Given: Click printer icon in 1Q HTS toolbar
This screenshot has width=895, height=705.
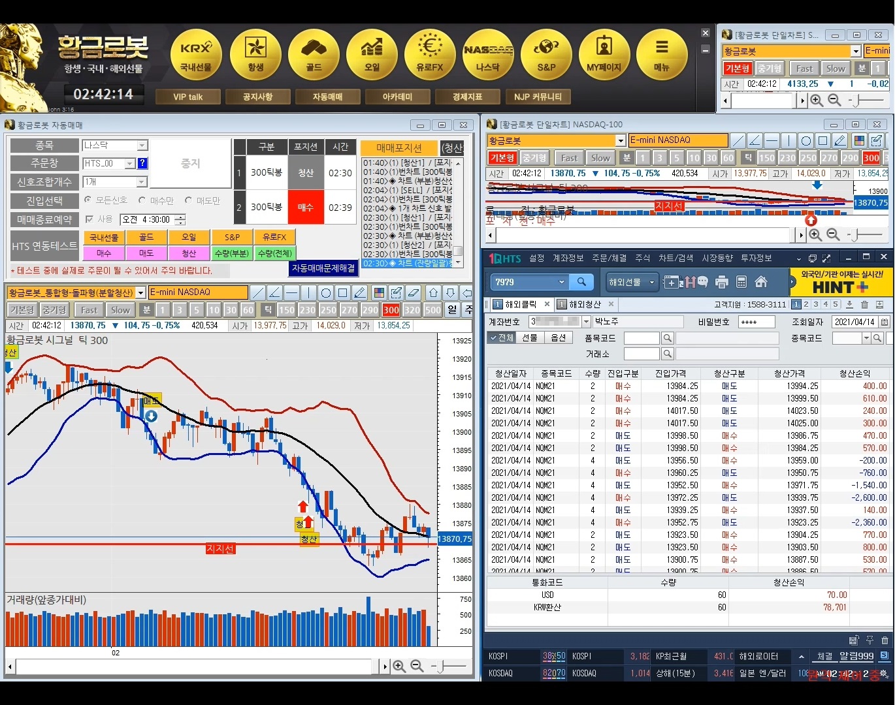Looking at the screenshot, I should (x=722, y=282).
